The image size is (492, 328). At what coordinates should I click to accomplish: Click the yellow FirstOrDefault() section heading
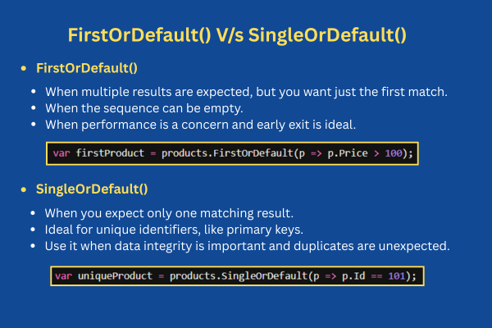(x=87, y=68)
